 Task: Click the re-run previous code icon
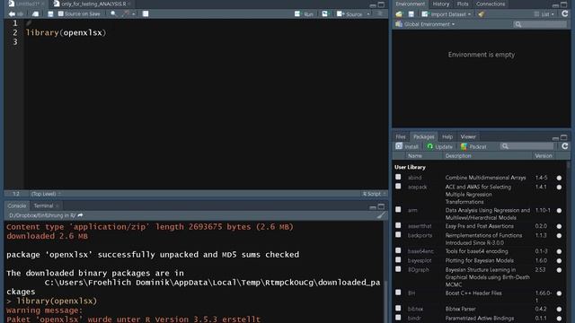(325, 14)
